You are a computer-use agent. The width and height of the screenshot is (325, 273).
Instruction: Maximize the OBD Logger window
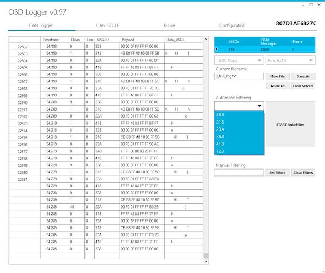pos(311,5)
